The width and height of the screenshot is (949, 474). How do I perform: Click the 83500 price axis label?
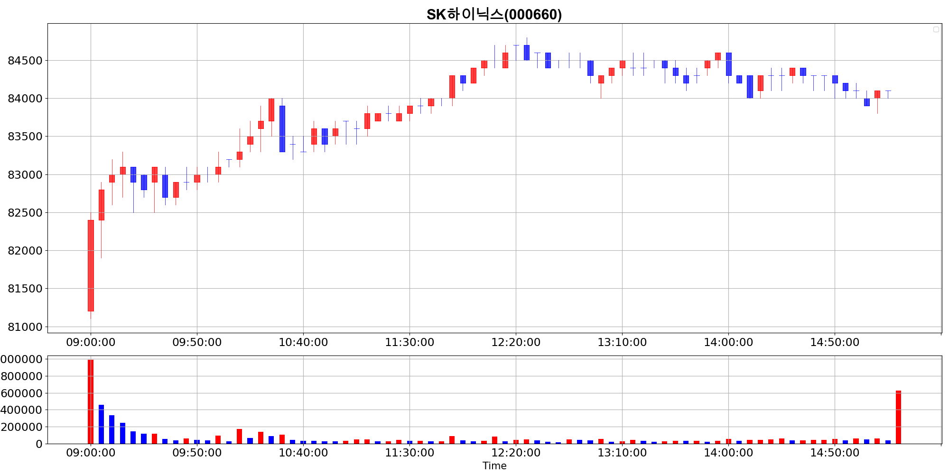[x=25, y=137]
